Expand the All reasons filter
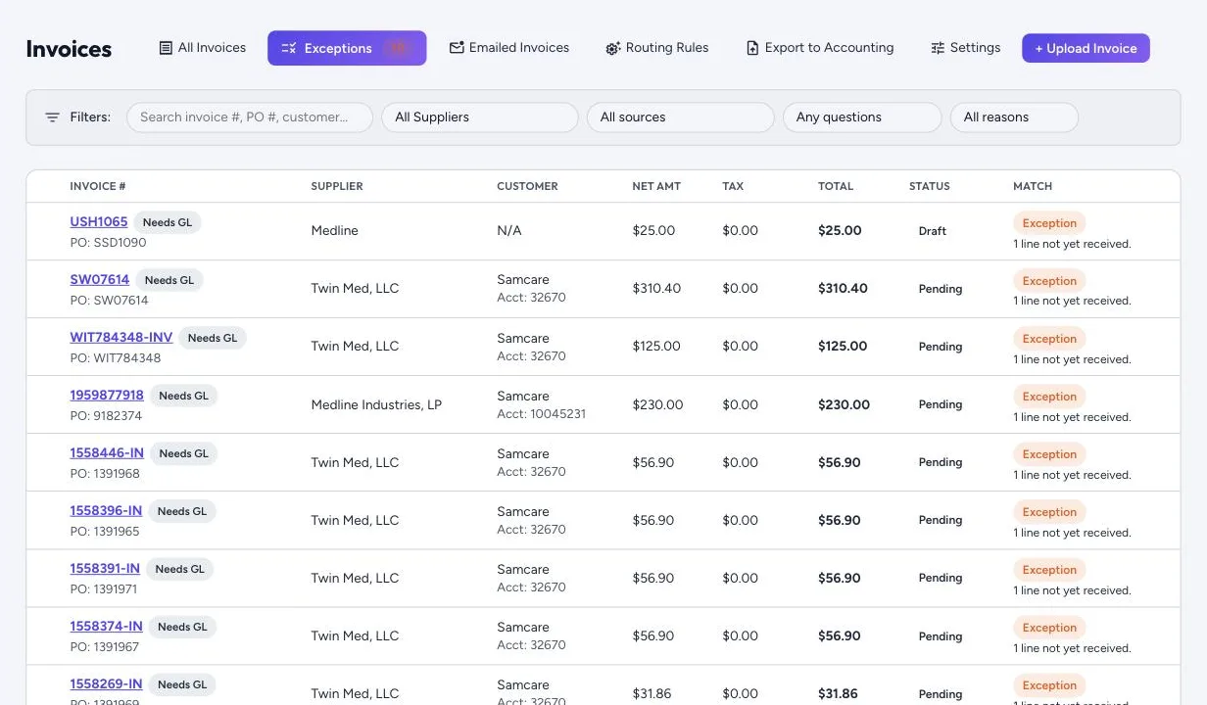Image resolution: width=1207 pixels, height=705 pixels. (1014, 117)
